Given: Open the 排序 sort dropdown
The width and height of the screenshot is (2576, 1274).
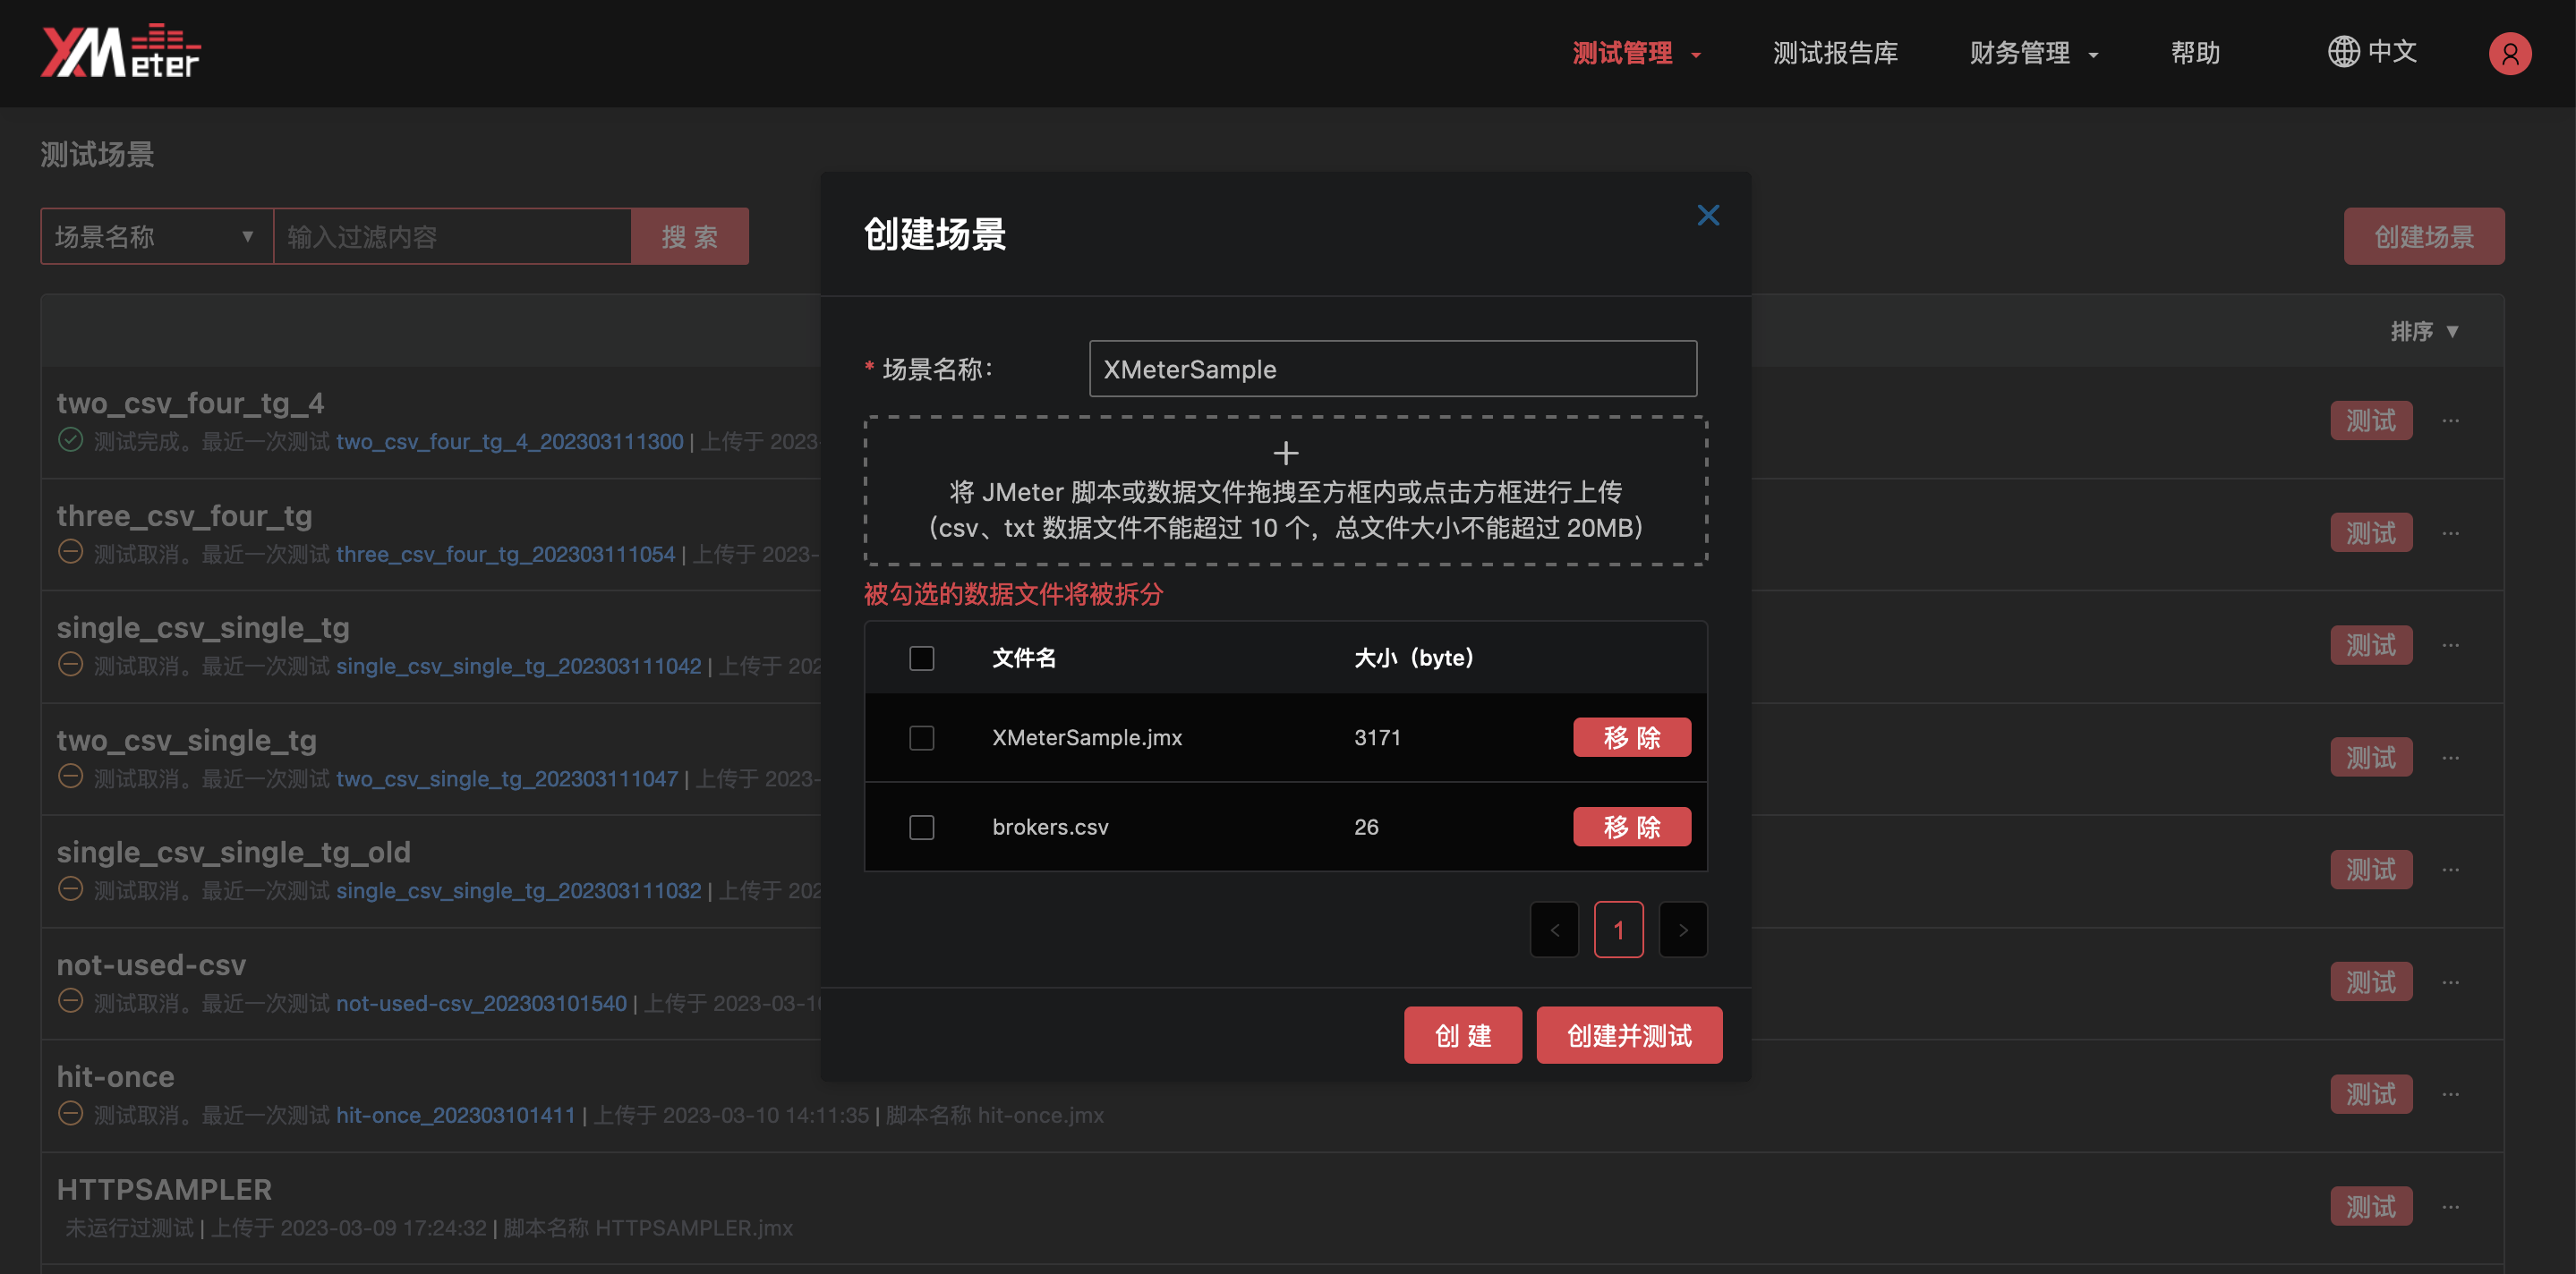Looking at the screenshot, I should pos(2423,332).
